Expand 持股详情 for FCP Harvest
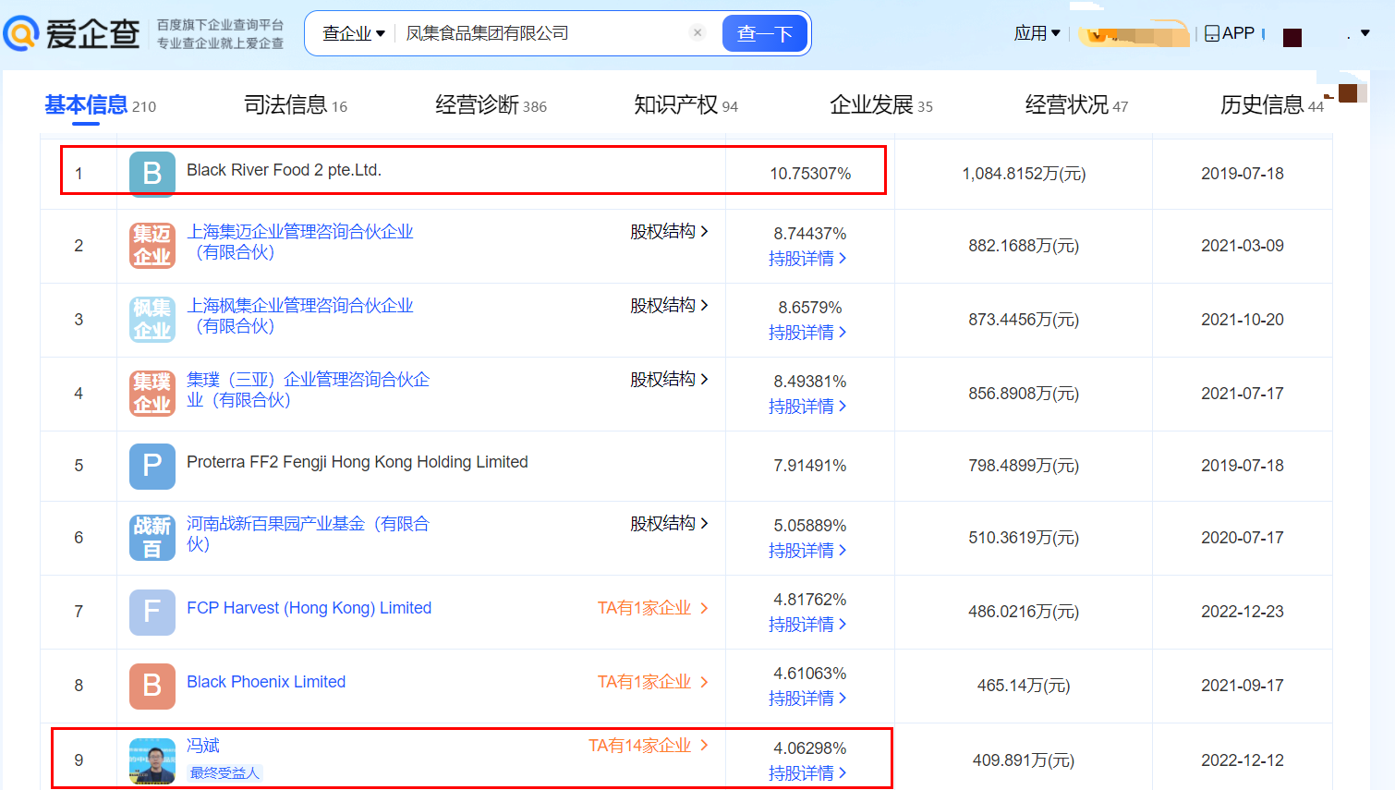 click(807, 625)
